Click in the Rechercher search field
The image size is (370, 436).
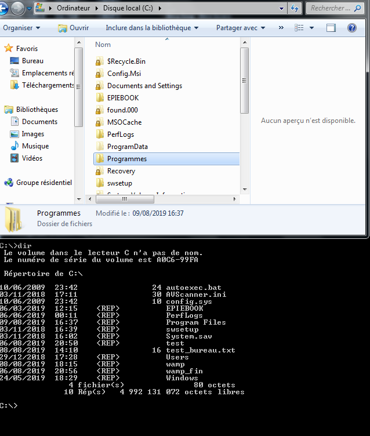329,8
